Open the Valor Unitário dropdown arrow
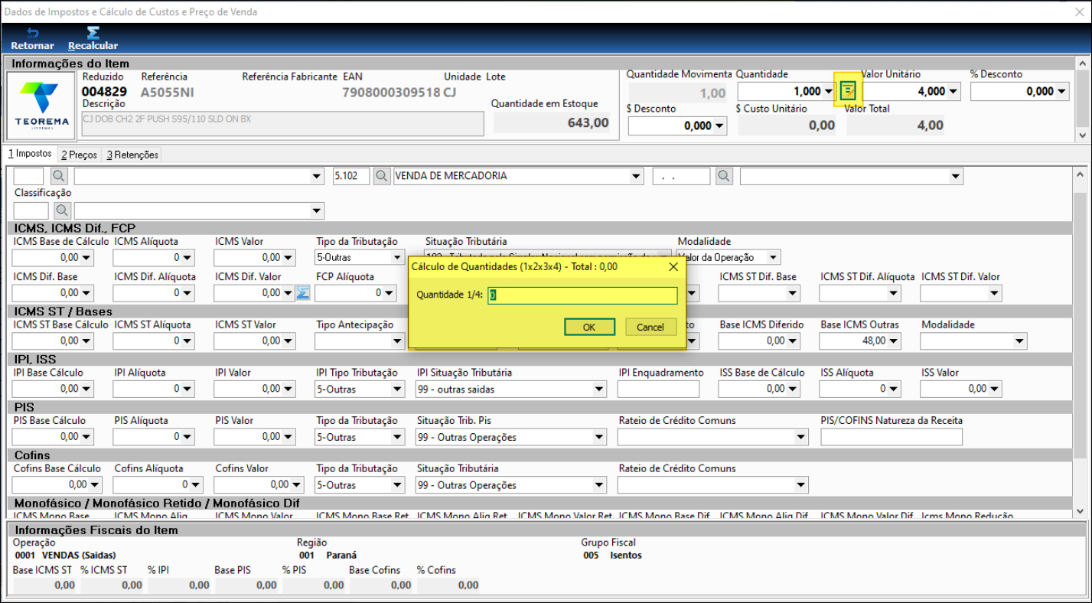The height and width of the screenshot is (603, 1092). (953, 92)
